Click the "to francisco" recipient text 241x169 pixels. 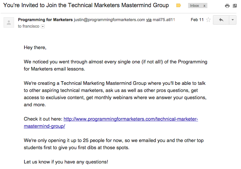point(29,26)
